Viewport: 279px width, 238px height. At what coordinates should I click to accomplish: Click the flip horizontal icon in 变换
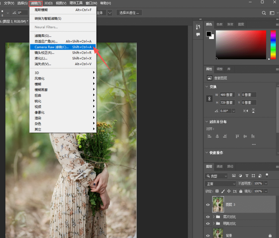pyautogui.click(x=246, y=111)
